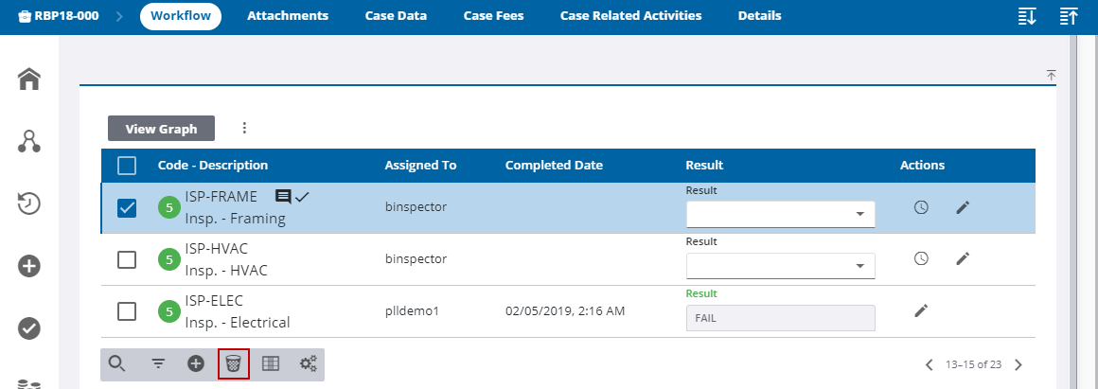Open Result dropdown for ISP-FRAME
The width and height of the screenshot is (1098, 389).
coord(780,215)
